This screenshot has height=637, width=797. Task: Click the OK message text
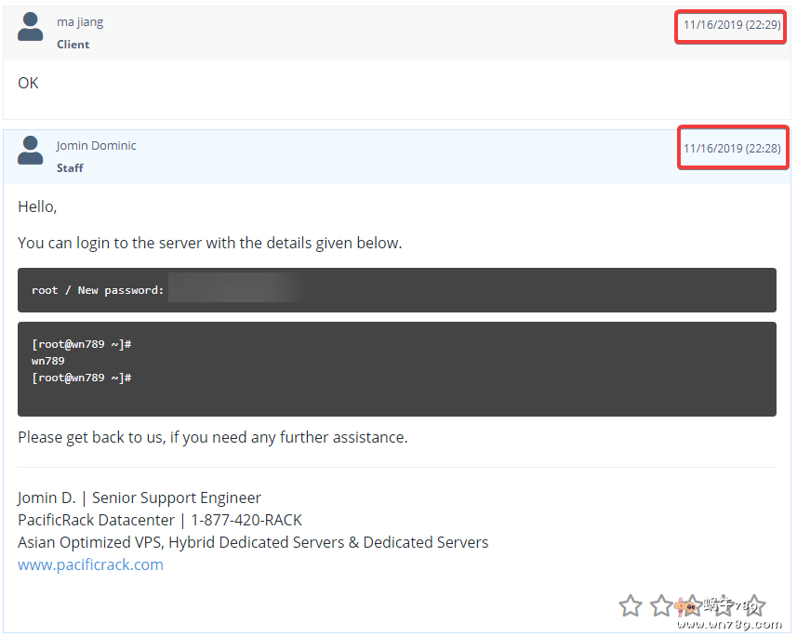(29, 83)
